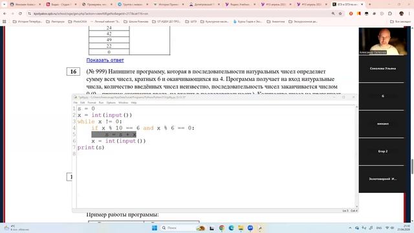Open the 'Экскурсионное' bookmark folder

[303, 21]
